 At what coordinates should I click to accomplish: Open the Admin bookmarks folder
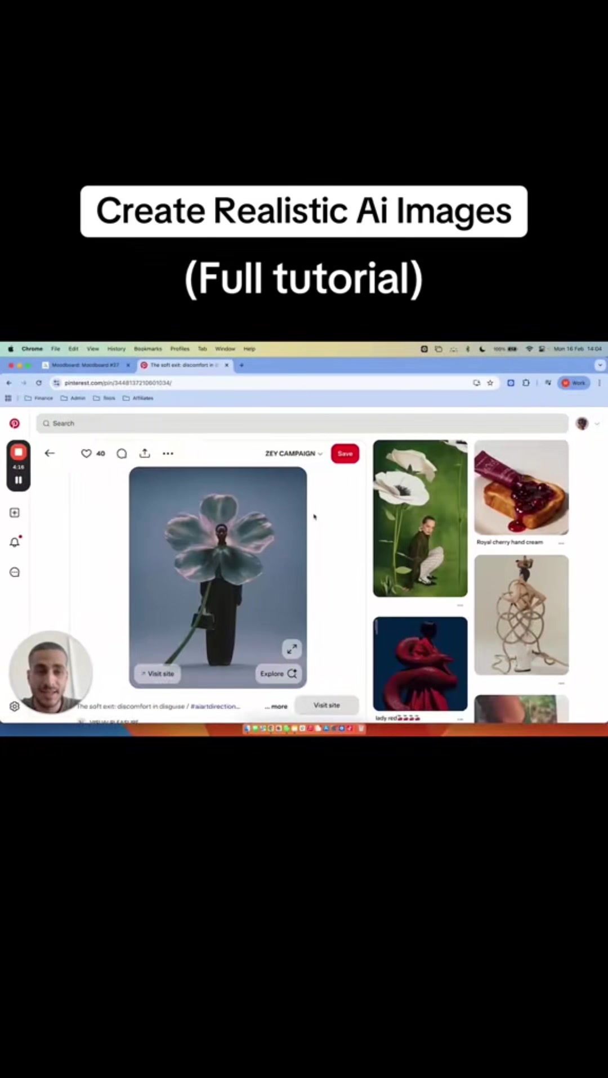click(x=73, y=398)
